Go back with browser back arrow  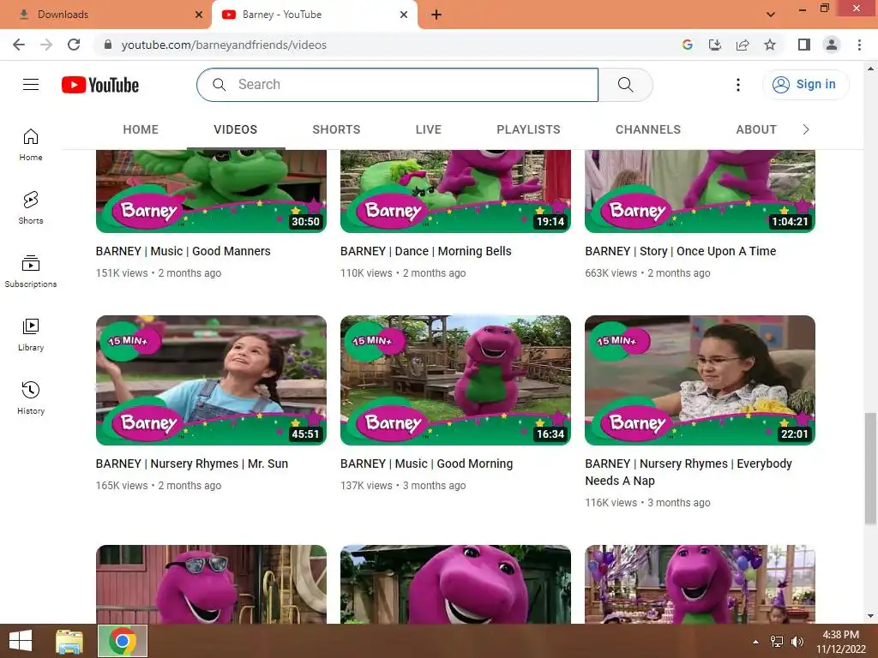19,45
